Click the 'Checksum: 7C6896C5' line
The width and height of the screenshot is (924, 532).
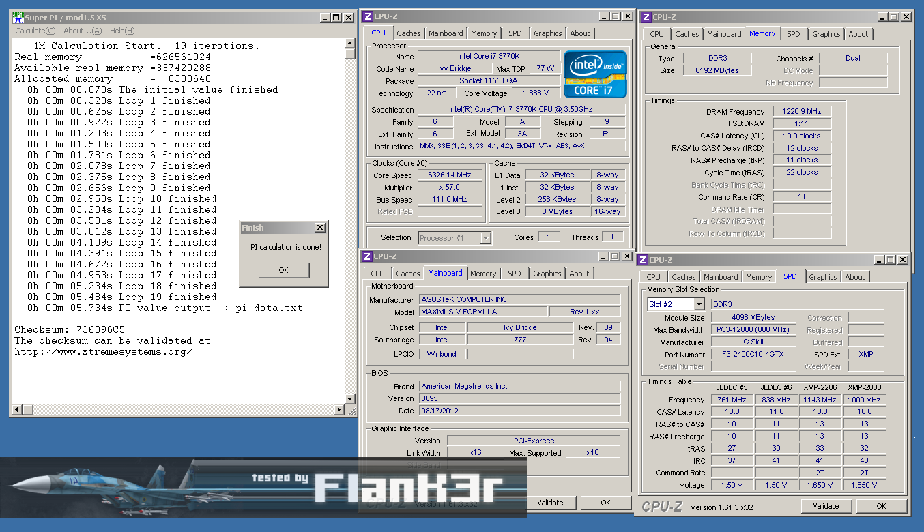70,329
